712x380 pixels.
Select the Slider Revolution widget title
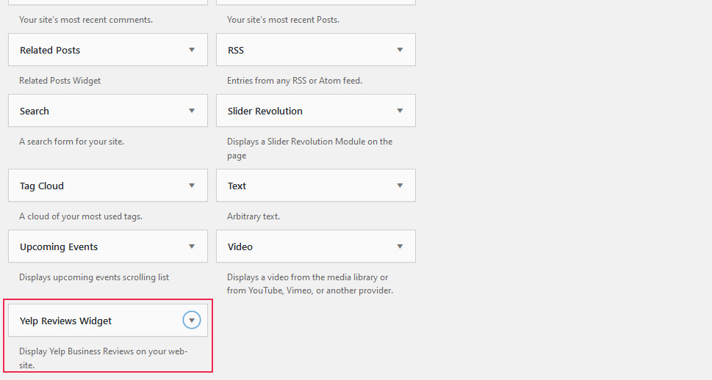tap(265, 111)
